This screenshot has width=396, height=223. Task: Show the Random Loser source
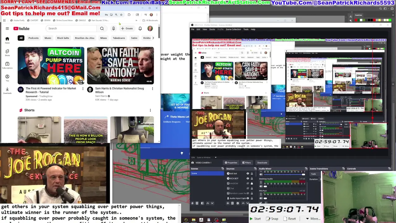248,193
